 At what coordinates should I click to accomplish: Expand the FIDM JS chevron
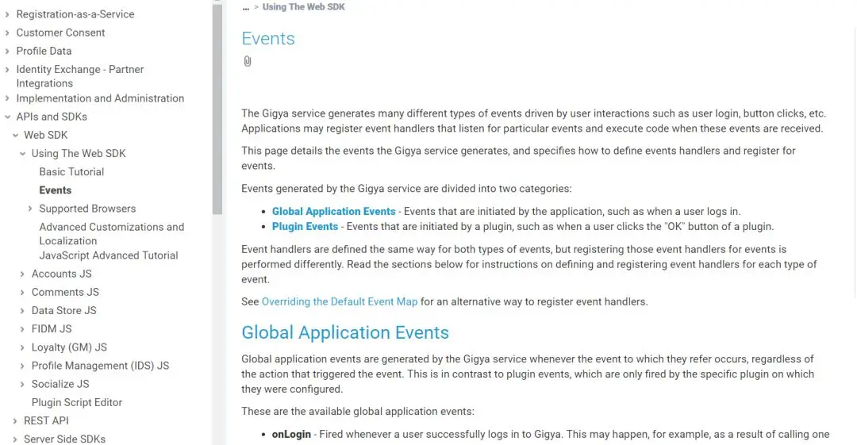point(22,329)
